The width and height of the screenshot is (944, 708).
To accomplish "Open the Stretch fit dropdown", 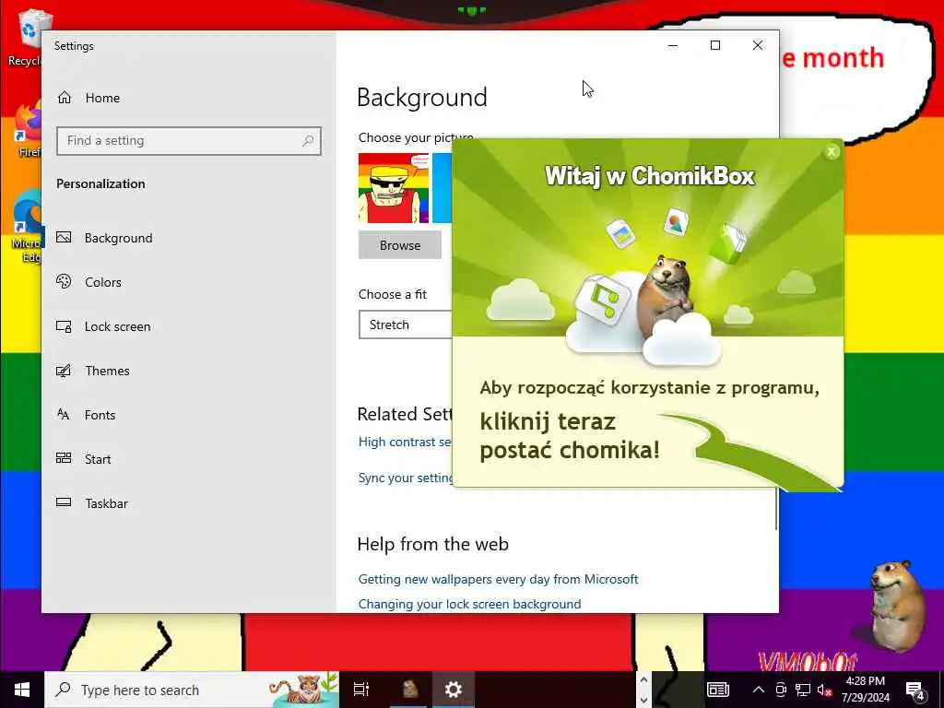I will 406,325.
